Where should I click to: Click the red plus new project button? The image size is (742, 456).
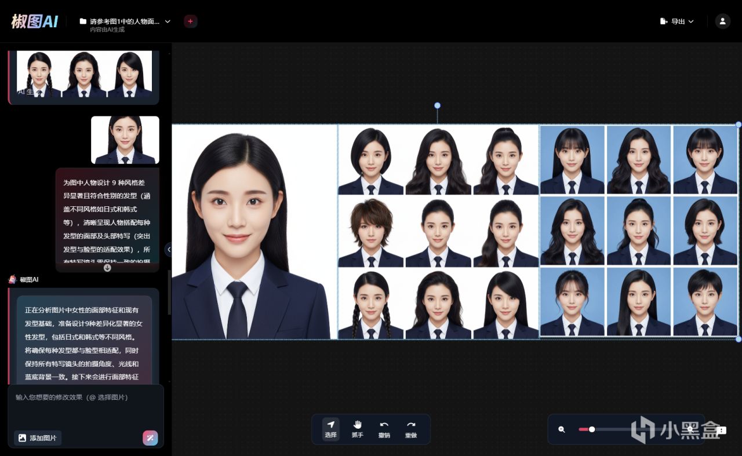(x=190, y=21)
